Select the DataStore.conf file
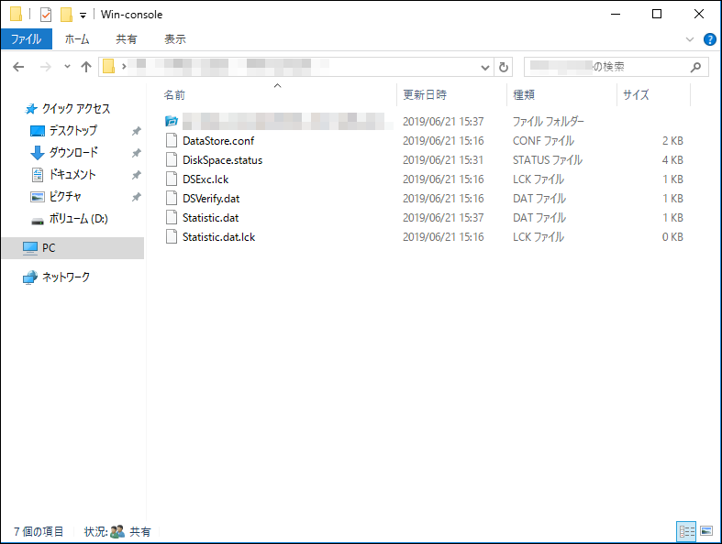 click(x=218, y=141)
